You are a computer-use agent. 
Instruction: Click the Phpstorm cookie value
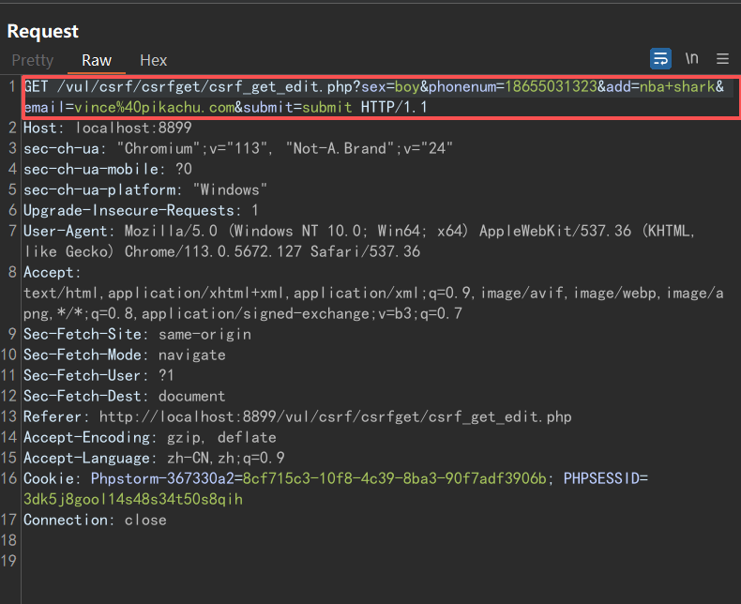397,478
